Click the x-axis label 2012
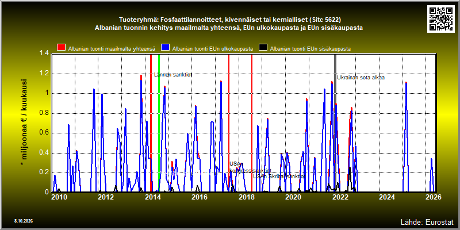Screen dimensions: 460x230 point(105,197)
